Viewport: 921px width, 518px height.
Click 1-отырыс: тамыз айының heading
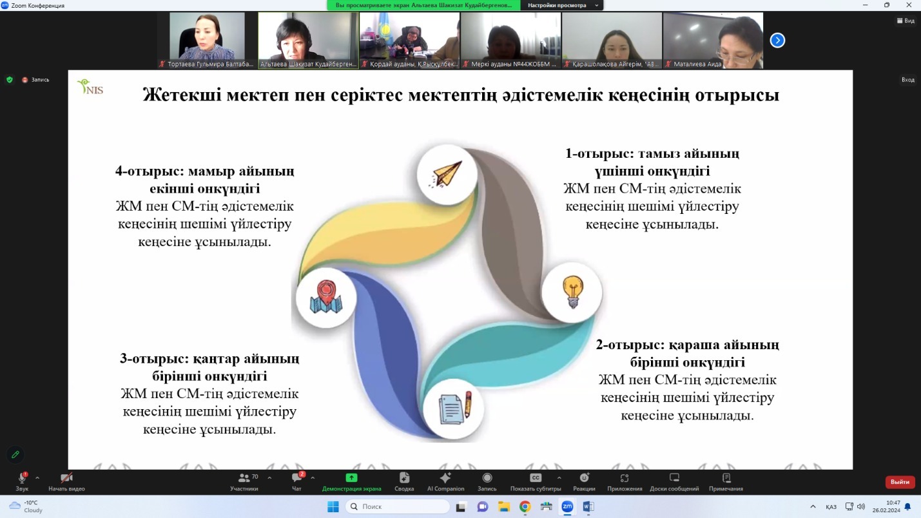coord(652,162)
